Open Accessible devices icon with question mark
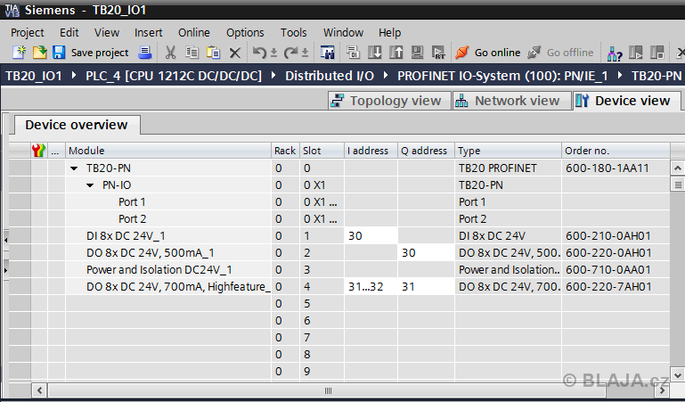Viewport: 685px width, 402px height. tap(615, 53)
